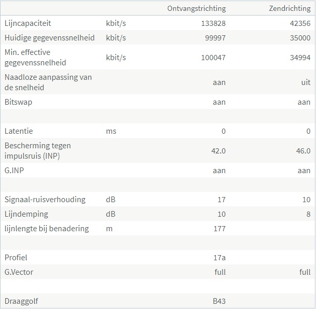Click the INP receive value 42.0
This screenshot has width=316, height=309.
tap(217, 151)
